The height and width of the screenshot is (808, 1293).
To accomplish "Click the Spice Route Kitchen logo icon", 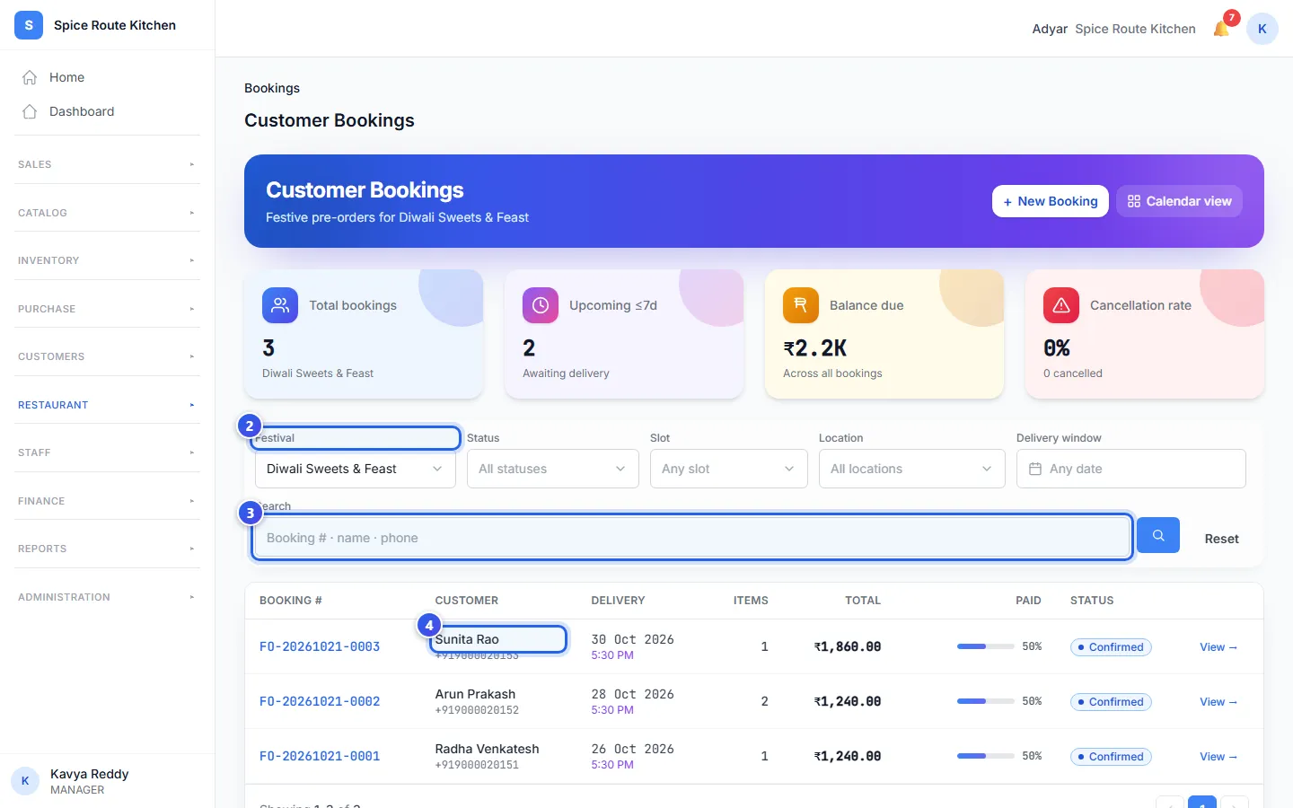I will click(29, 25).
